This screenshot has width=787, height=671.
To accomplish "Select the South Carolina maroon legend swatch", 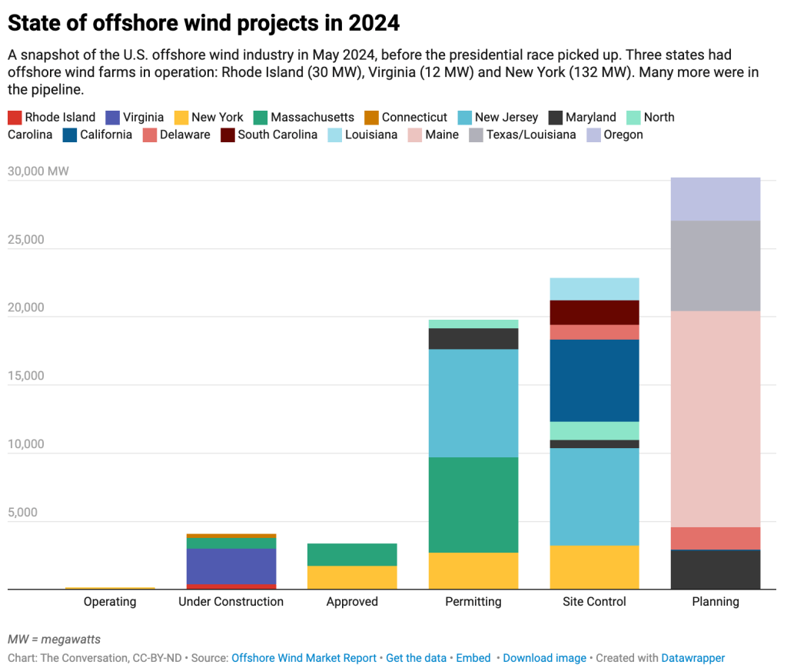I will tap(227, 135).
